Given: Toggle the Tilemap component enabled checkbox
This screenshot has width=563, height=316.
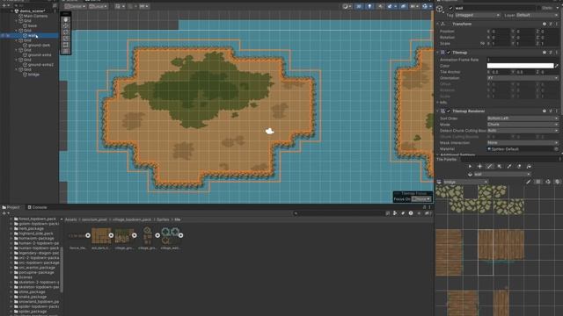Looking at the screenshot, I should 449,53.
